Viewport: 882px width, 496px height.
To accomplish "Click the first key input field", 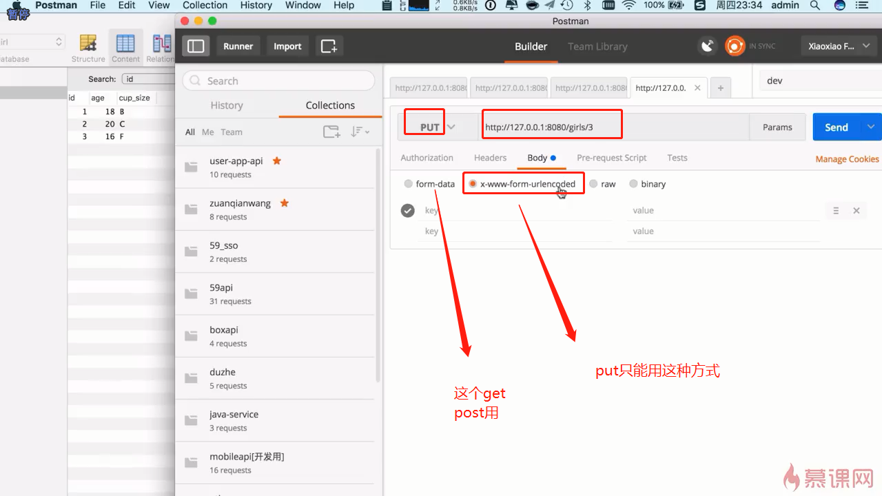I will pos(517,211).
